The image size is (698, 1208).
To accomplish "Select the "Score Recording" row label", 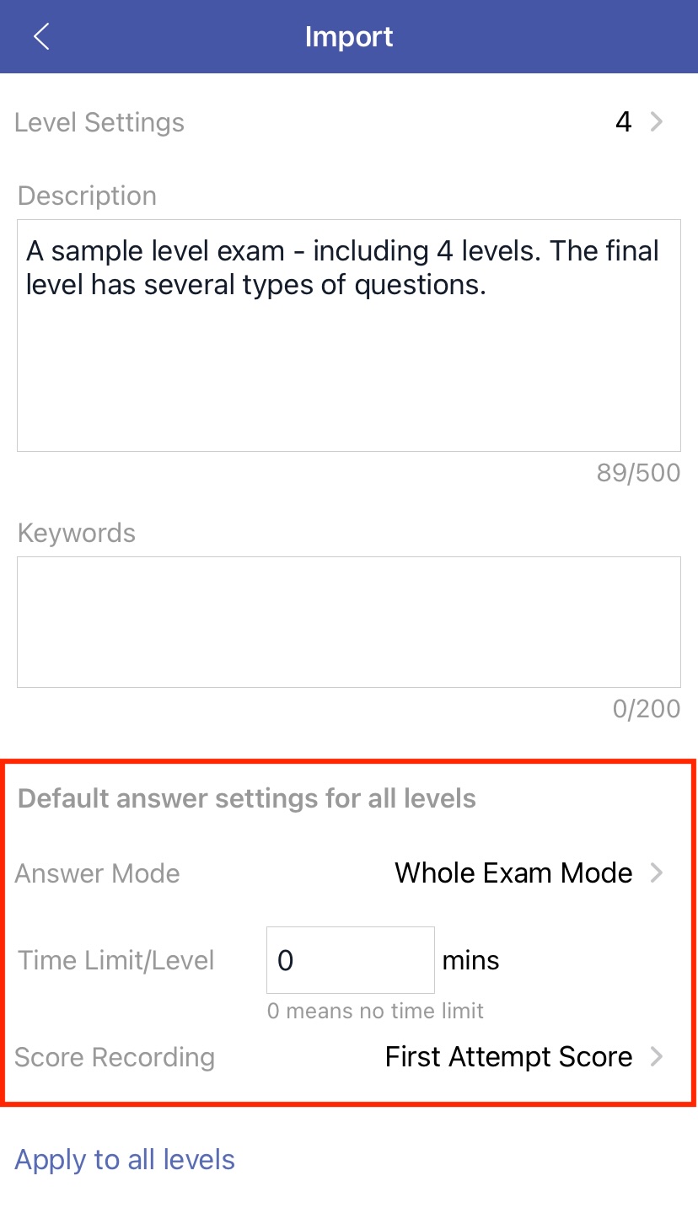I will point(115,1057).
